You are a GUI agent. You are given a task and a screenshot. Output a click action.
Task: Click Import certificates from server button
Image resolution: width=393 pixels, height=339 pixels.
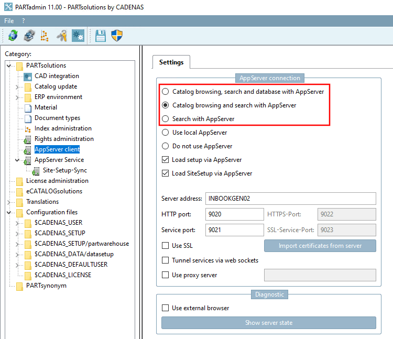(320, 246)
